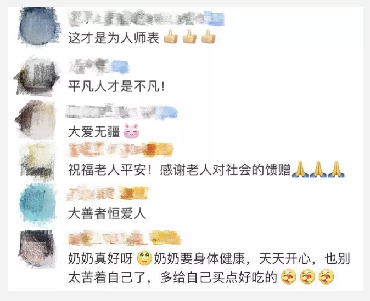Open orange blurred username above 祝福老人平安
This screenshot has height=301, width=370.
click(x=120, y=150)
